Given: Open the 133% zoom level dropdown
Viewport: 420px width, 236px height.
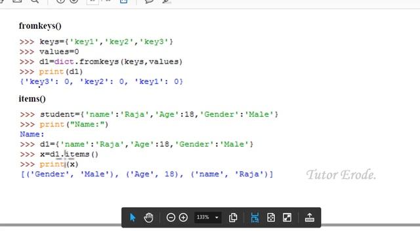Looking at the screenshot, I should (207, 217).
